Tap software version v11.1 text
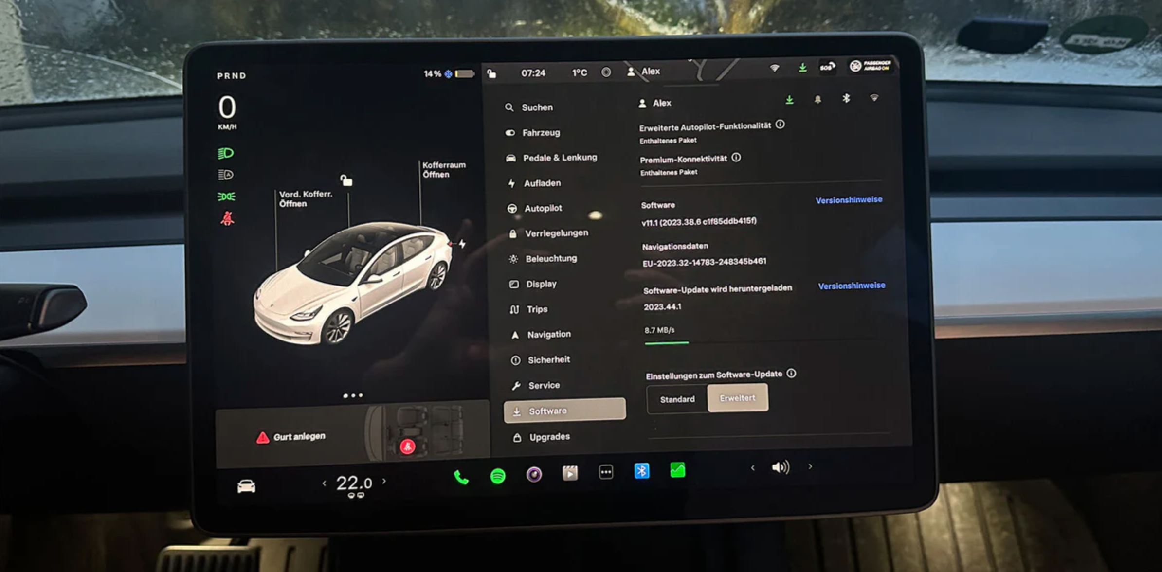The width and height of the screenshot is (1162, 572). (x=699, y=221)
